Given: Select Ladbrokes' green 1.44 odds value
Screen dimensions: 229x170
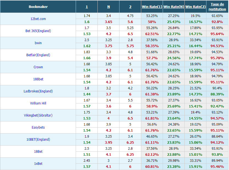Looking at the screenshot, I should pos(87,94).
